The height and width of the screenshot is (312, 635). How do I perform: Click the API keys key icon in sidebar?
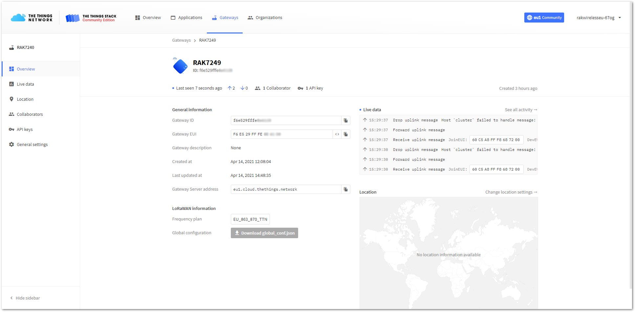[11, 129]
